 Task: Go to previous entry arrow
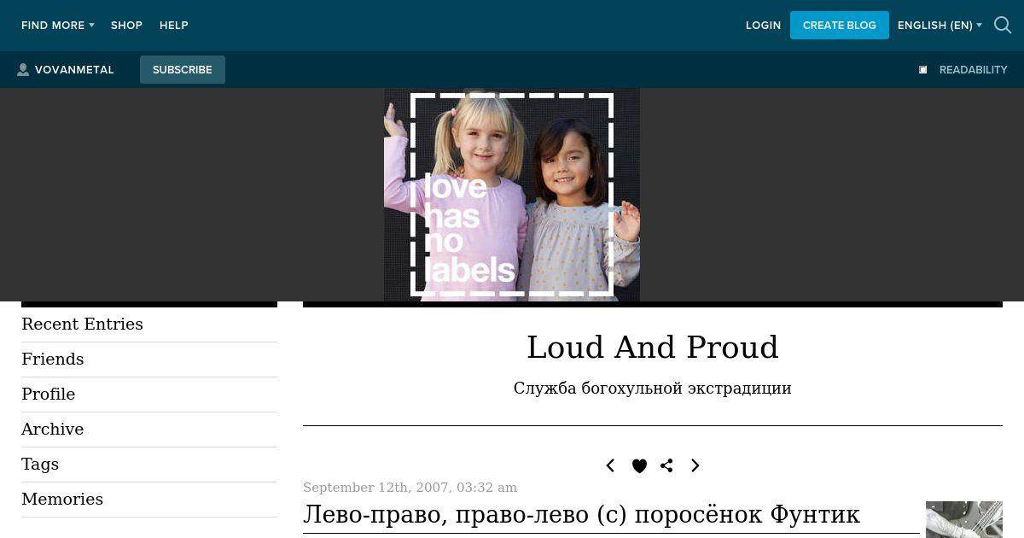610,465
